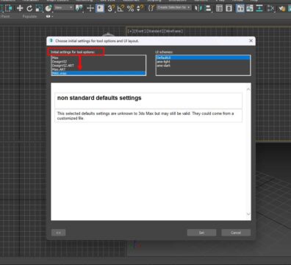Select the Scale tool icon
Screen dimensions: 291x265
coord(39,8)
